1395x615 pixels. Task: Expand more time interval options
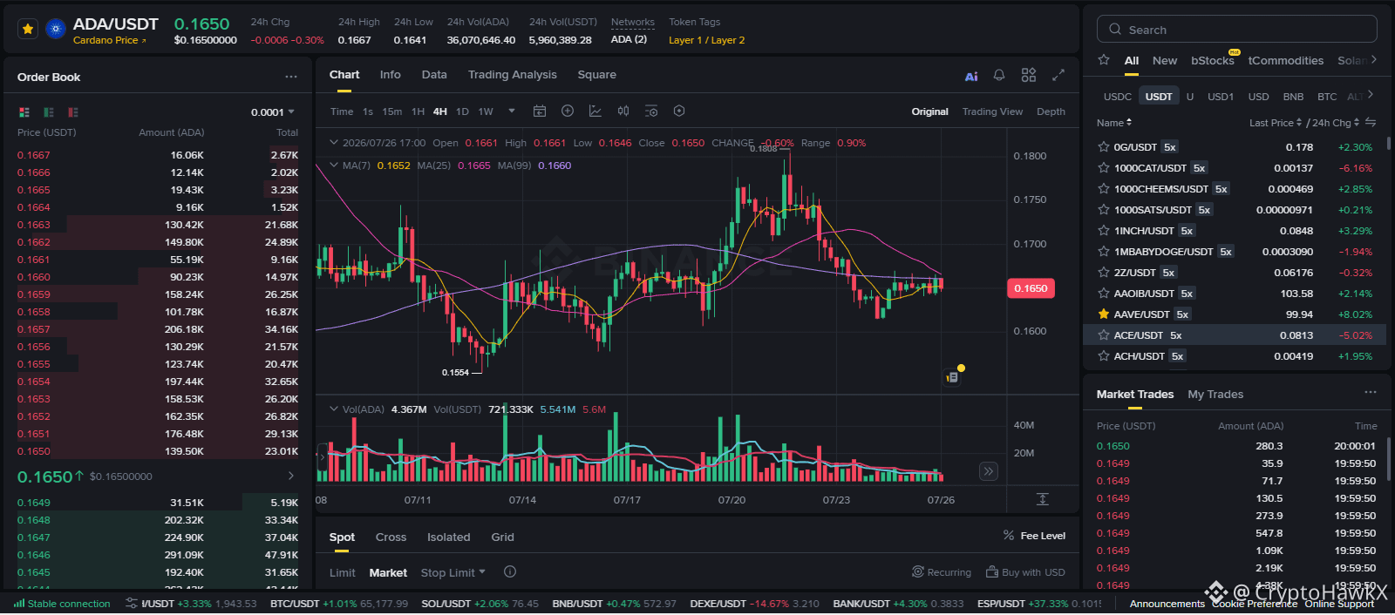512,111
